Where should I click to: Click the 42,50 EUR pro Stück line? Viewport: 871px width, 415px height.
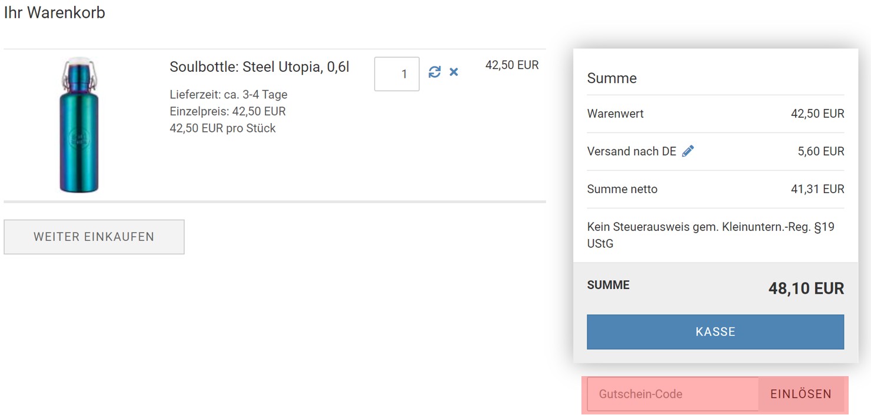[222, 128]
